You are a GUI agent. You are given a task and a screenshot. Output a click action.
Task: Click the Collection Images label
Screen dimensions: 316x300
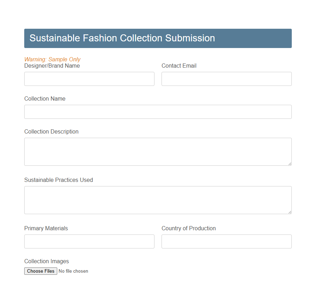click(x=47, y=261)
